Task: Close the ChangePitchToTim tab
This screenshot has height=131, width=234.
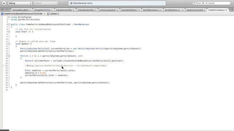Action: click(52, 10)
